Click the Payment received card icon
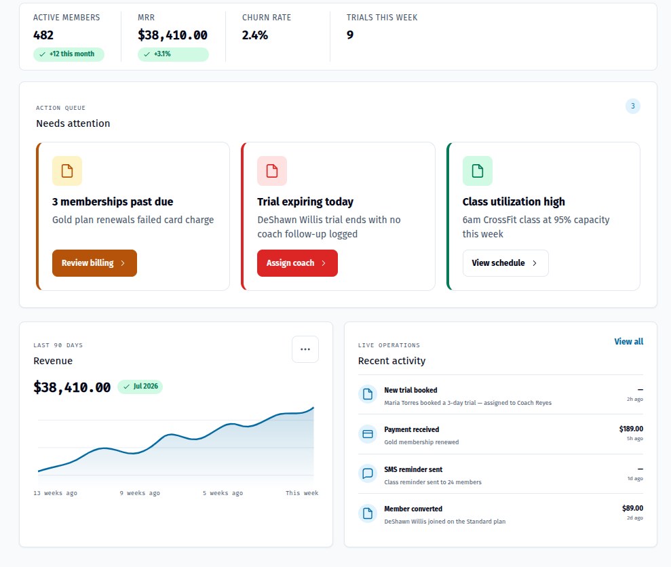Screen dimensions: 671x567 click(x=368, y=434)
